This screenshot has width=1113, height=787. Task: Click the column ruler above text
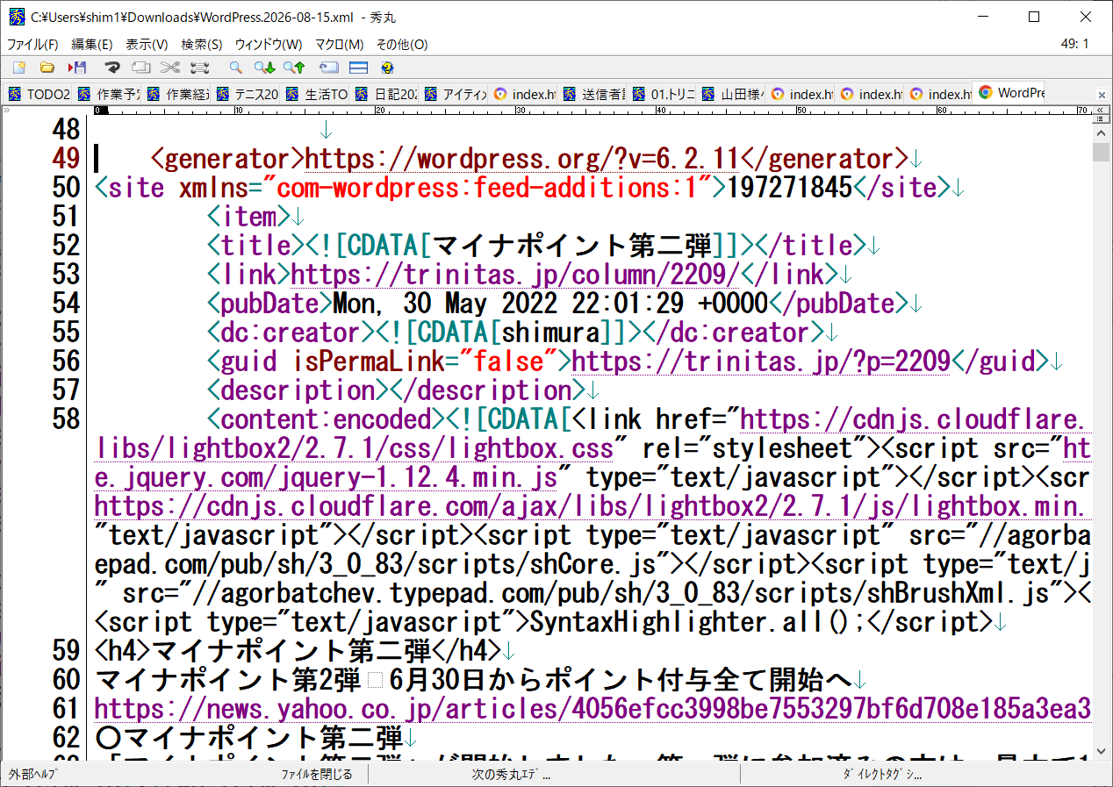click(x=592, y=111)
